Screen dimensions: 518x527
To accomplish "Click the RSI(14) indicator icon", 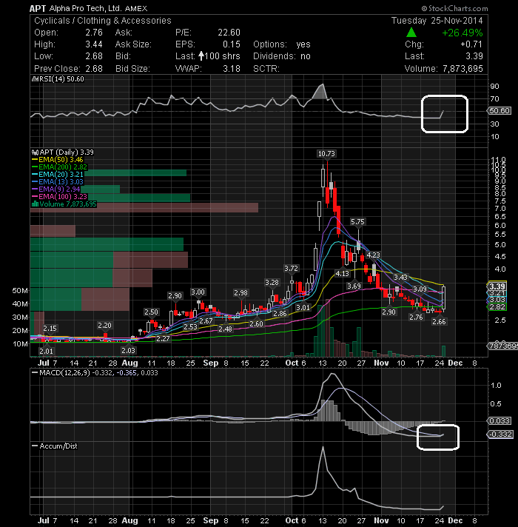I will point(35,79).
